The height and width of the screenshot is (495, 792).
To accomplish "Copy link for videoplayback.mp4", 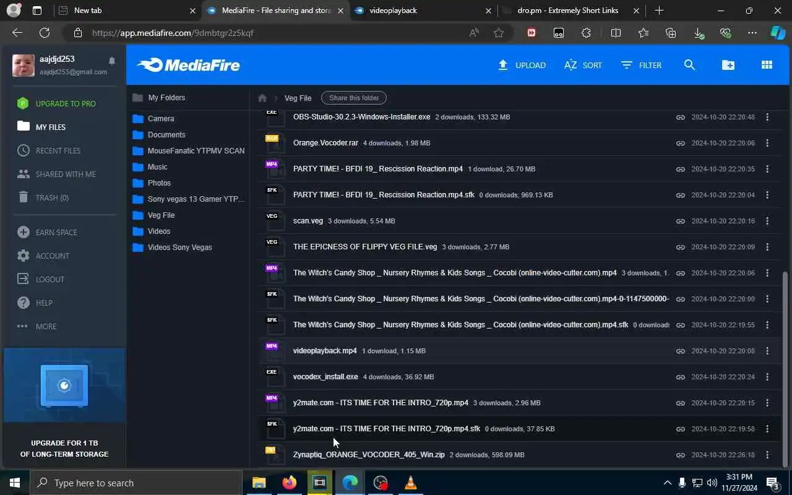I will click(681, 351).
